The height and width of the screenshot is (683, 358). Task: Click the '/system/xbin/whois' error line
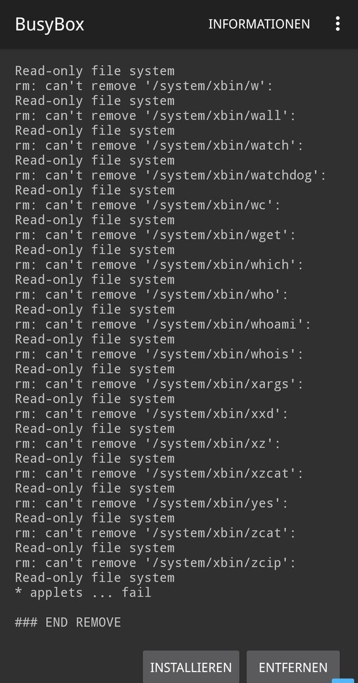tap(159, 354)
